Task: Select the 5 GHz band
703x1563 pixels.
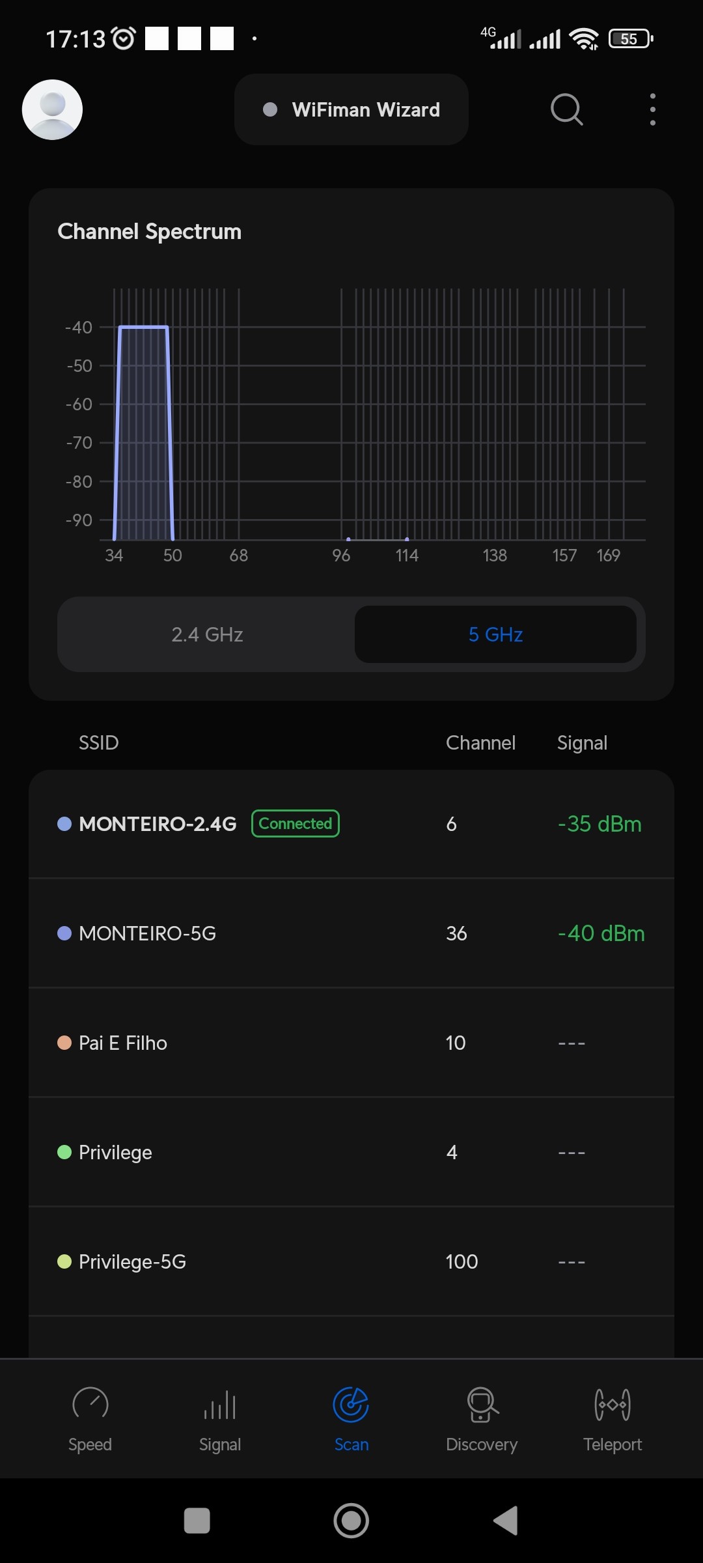Action: [495, 634]
